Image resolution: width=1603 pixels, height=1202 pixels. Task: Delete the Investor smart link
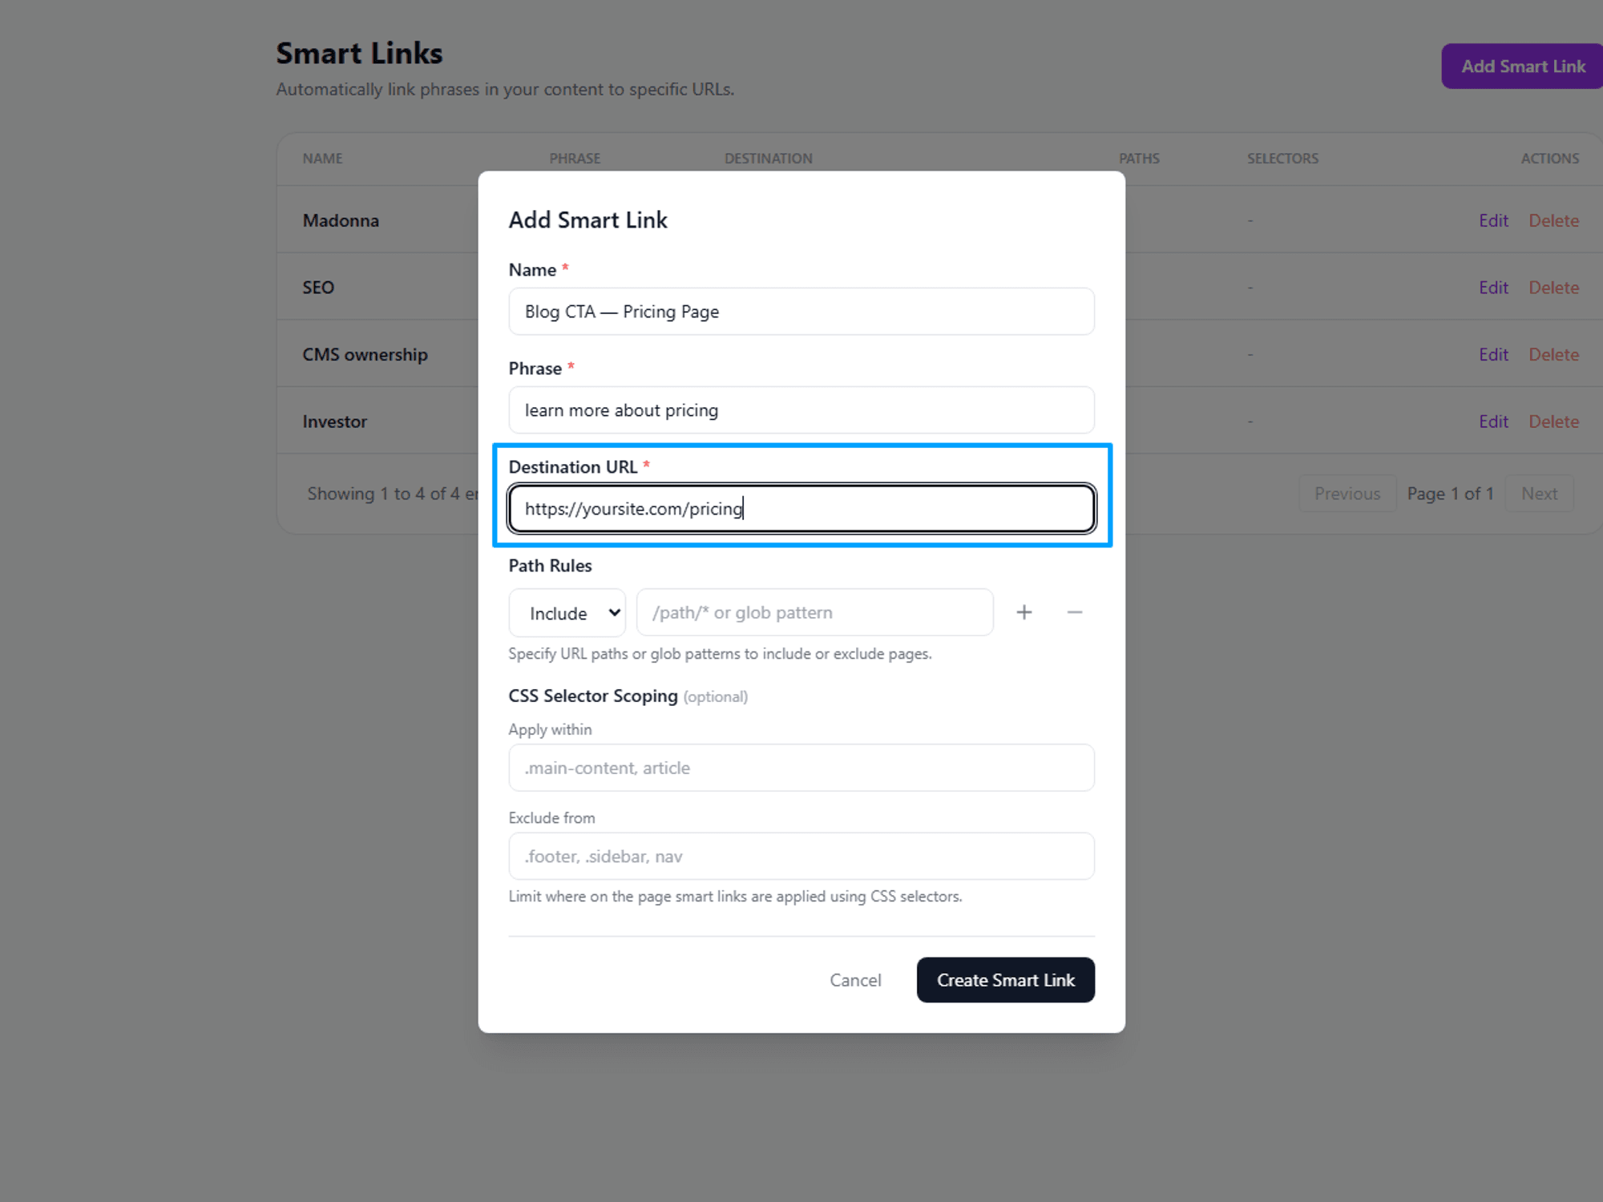[1553, 421]
